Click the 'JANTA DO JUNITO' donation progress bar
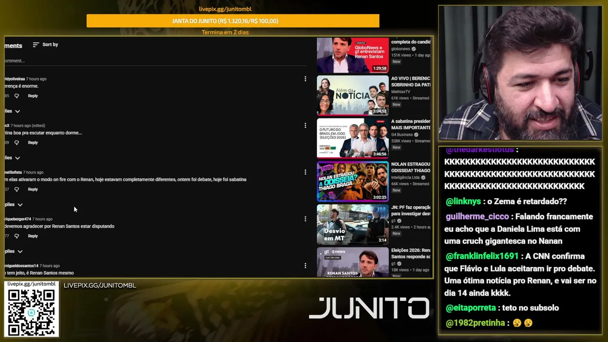This screenshot has width=608, height=342. click(233, 21)
